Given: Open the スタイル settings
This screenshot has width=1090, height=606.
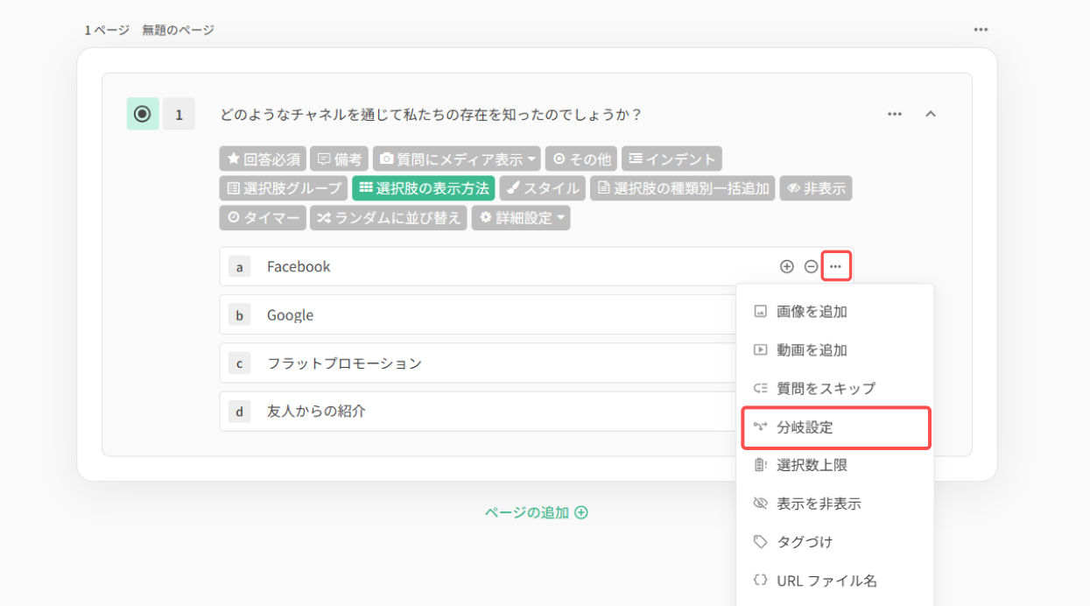Looking at the screenshot, I should (x=543, y=188).
